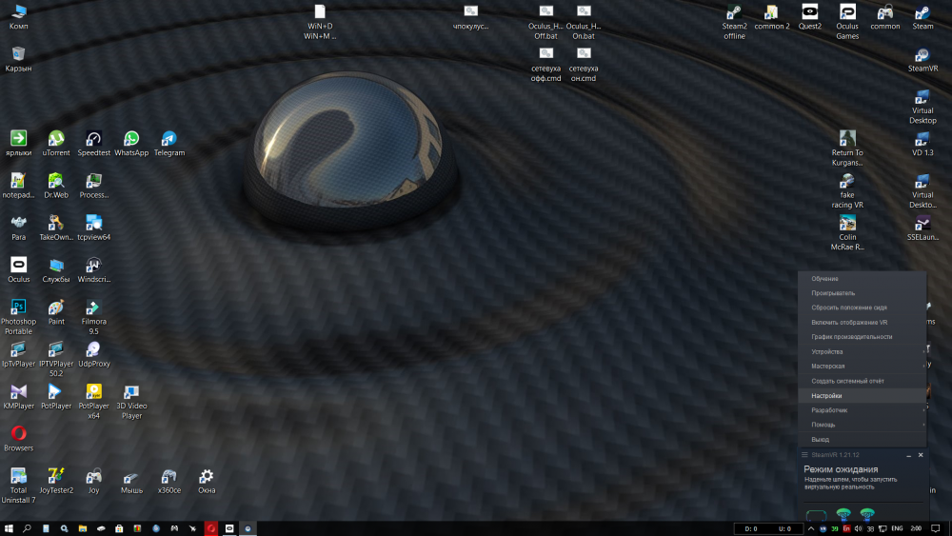Click the SteamVR desktop shortcut
The height and width of the screenshot is (536, 952).
click(x=922, y=59)
